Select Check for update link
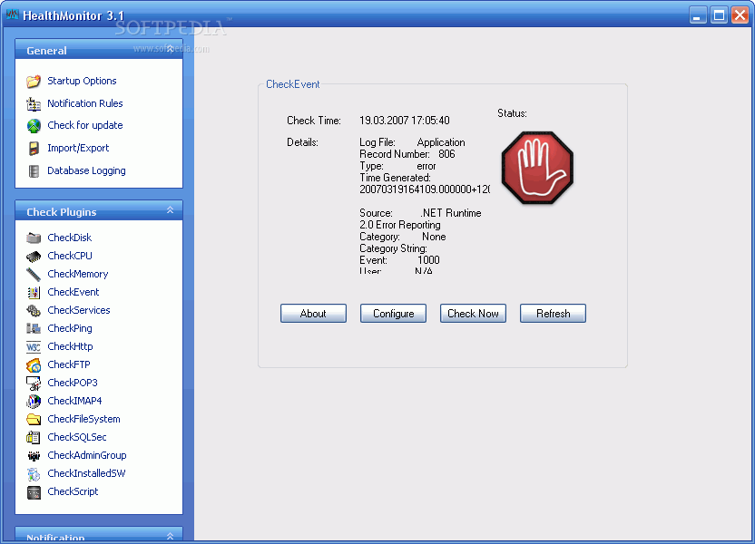The width and height of the screenshot is (755, 544). coord(84,125)
